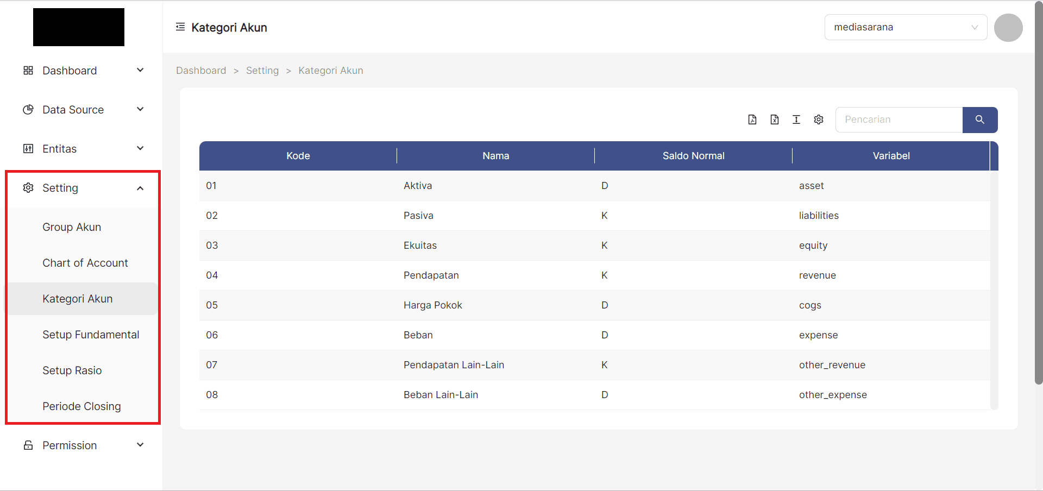
Task: Expand the Permission menu
Action: coord(83,445)
